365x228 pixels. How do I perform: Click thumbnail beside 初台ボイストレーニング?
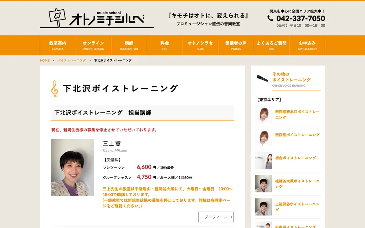[x=264, y=161]
